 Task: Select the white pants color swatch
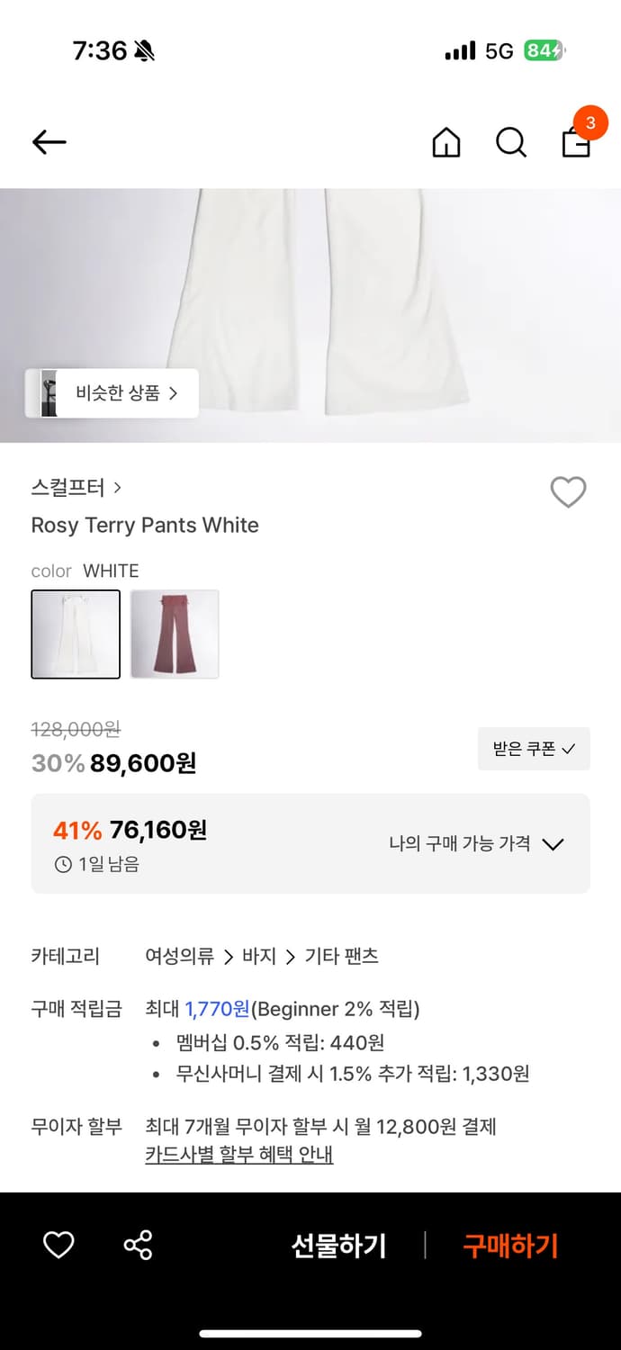(x=76, y=634)
